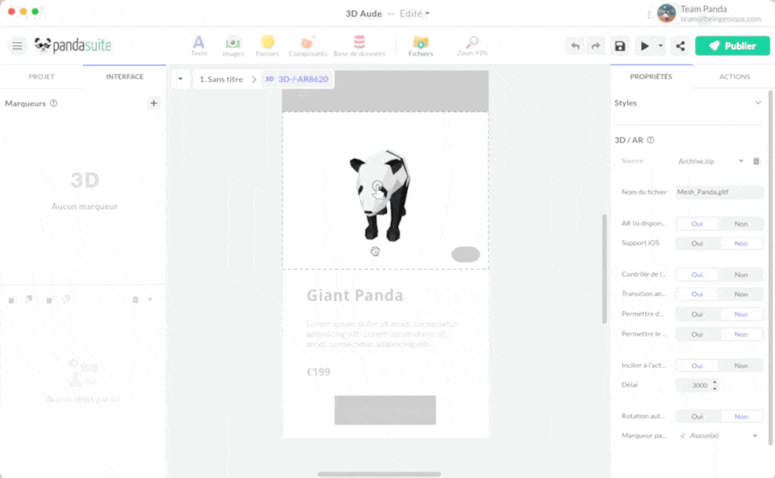The height and width of the screenshot is (478, 775).
Task: Set AR si disponible to Non
Action: click(x=740, y=224)
